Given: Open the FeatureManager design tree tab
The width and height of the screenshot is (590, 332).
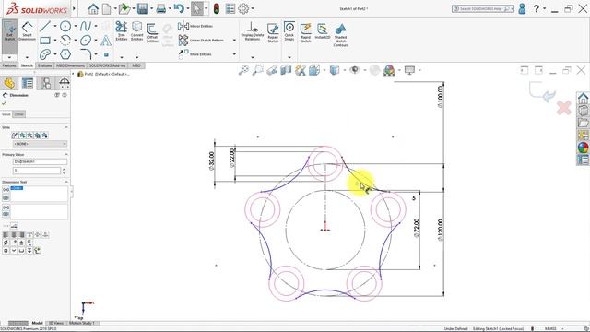Looking at the screenshot, I should click(x=9, y=83).
